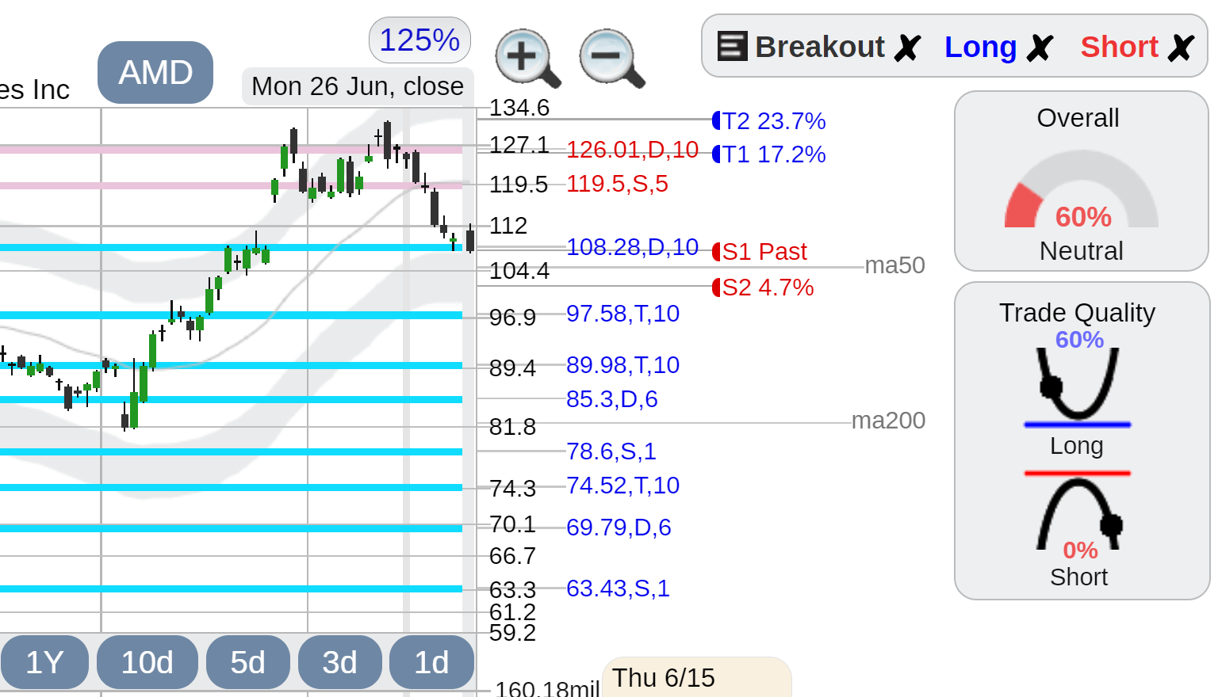Remove Long filter with its X
Screen dimensions: 1218x697
1040,48
